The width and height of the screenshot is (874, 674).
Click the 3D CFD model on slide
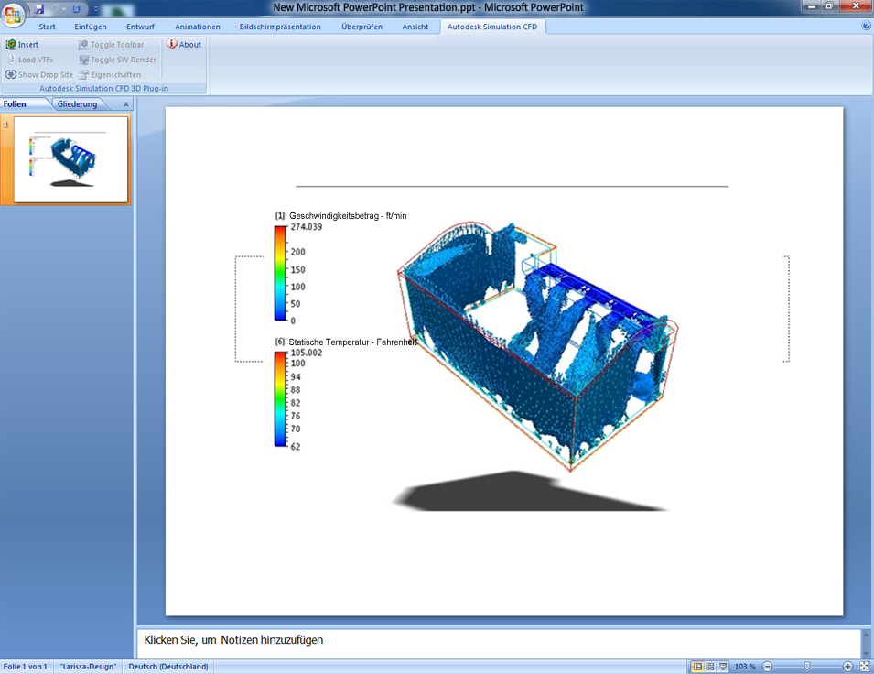click(537, 346)
